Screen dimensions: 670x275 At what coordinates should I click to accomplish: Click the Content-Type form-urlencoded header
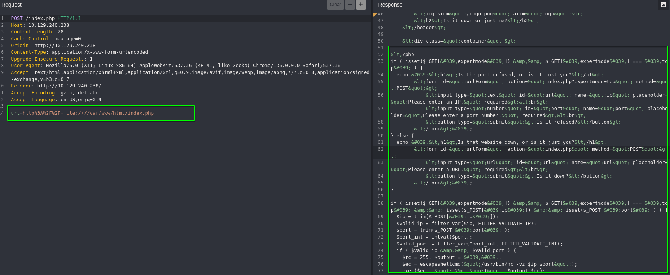coord(79,52)
